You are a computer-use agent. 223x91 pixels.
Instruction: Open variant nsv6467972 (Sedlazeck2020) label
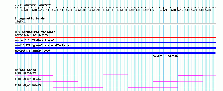(x=35, y=40)
